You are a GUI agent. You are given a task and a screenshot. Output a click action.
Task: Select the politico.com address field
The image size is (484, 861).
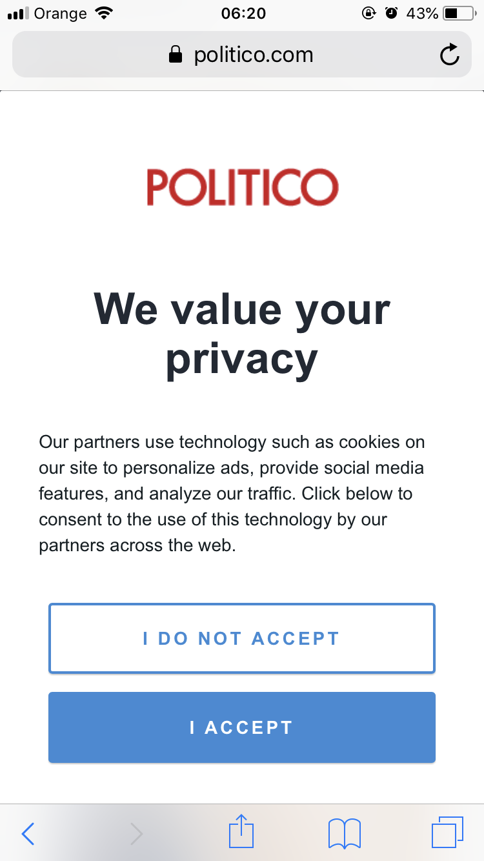(253, 55)
